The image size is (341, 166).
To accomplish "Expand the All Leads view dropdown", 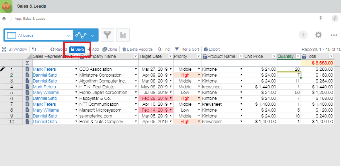I will (x=68, y=35).
